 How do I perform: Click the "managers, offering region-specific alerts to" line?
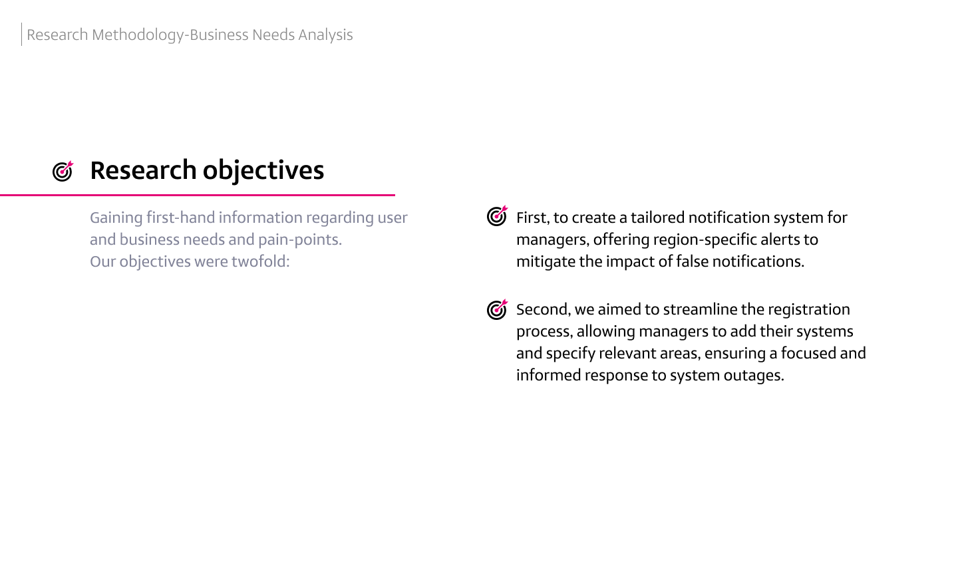667,239
